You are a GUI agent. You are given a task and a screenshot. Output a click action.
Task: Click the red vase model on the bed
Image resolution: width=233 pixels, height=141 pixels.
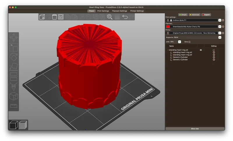click(x=89, y=66)
